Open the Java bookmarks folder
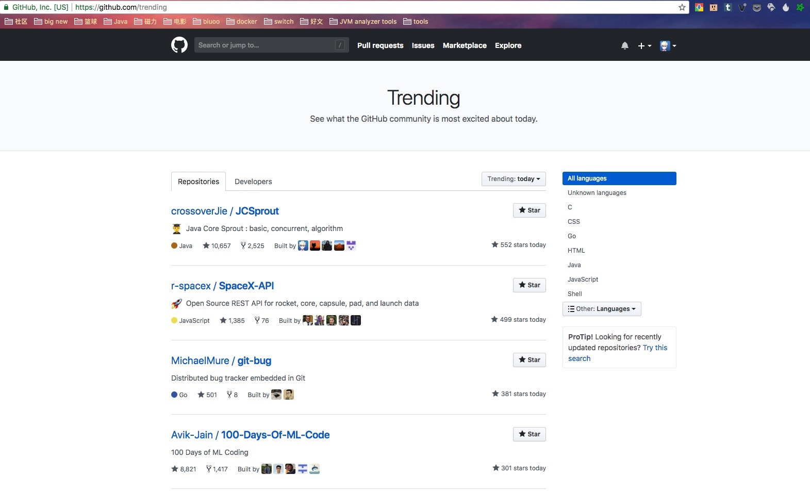The width and height of the screenshot is (810, 491). [x=115, y=22]
